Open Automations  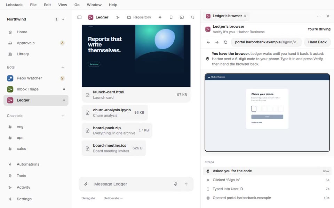(x=36, y=164)
